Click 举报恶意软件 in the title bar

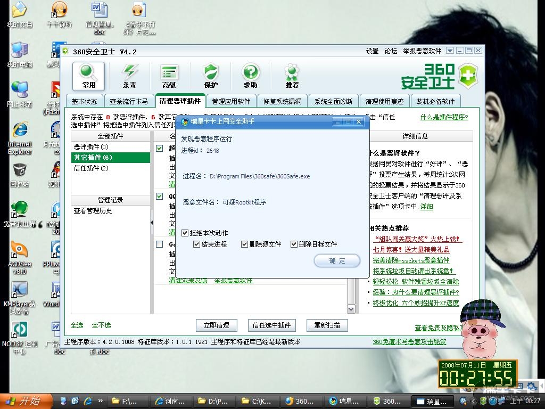422,51
